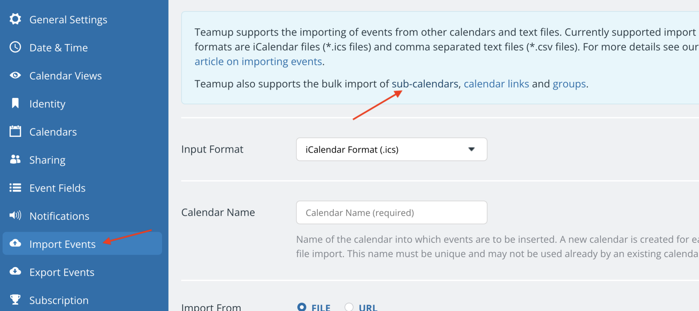This screenshot has width=699, height=311.
Task: Click the groups link
Action: point(569,84)
